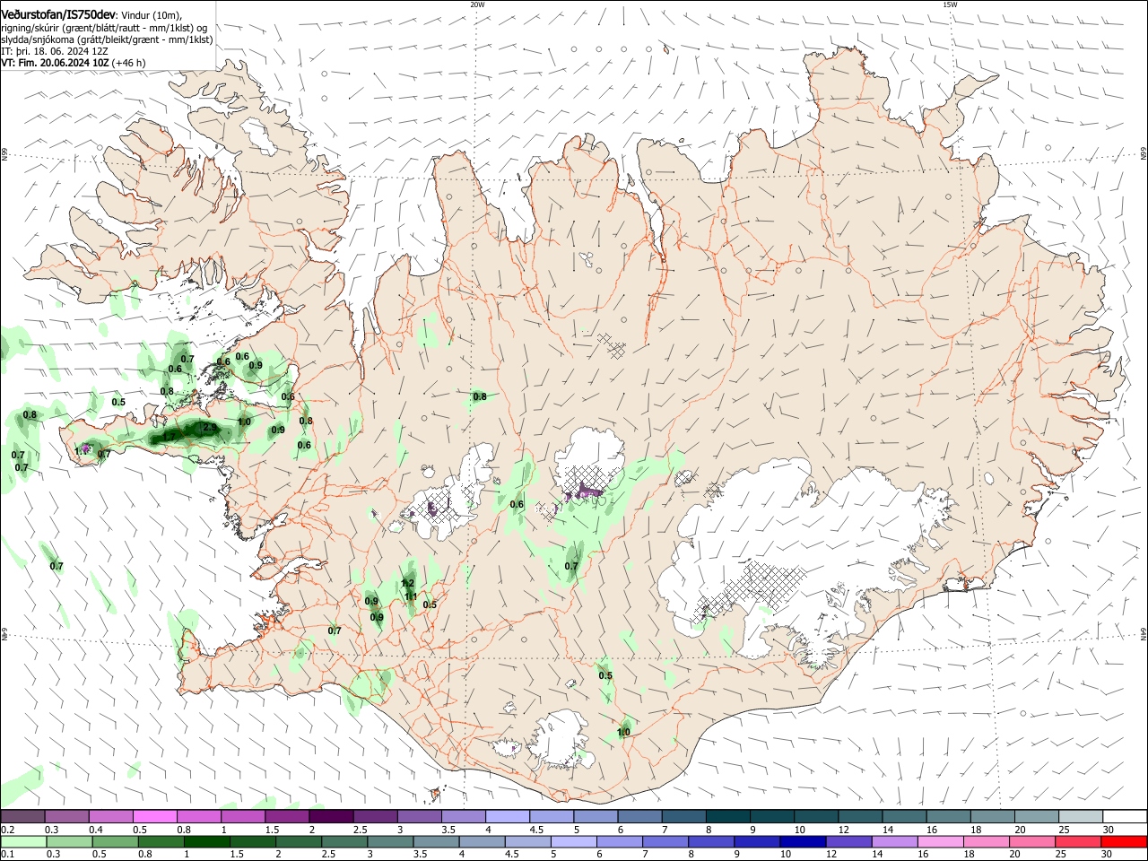Image resolution: width=1148 pixels, height=861 pixels.
Task: Pick the light pink 16 swatch in bottom legend row
Action: pyautogui.click(x=942, y=842)
